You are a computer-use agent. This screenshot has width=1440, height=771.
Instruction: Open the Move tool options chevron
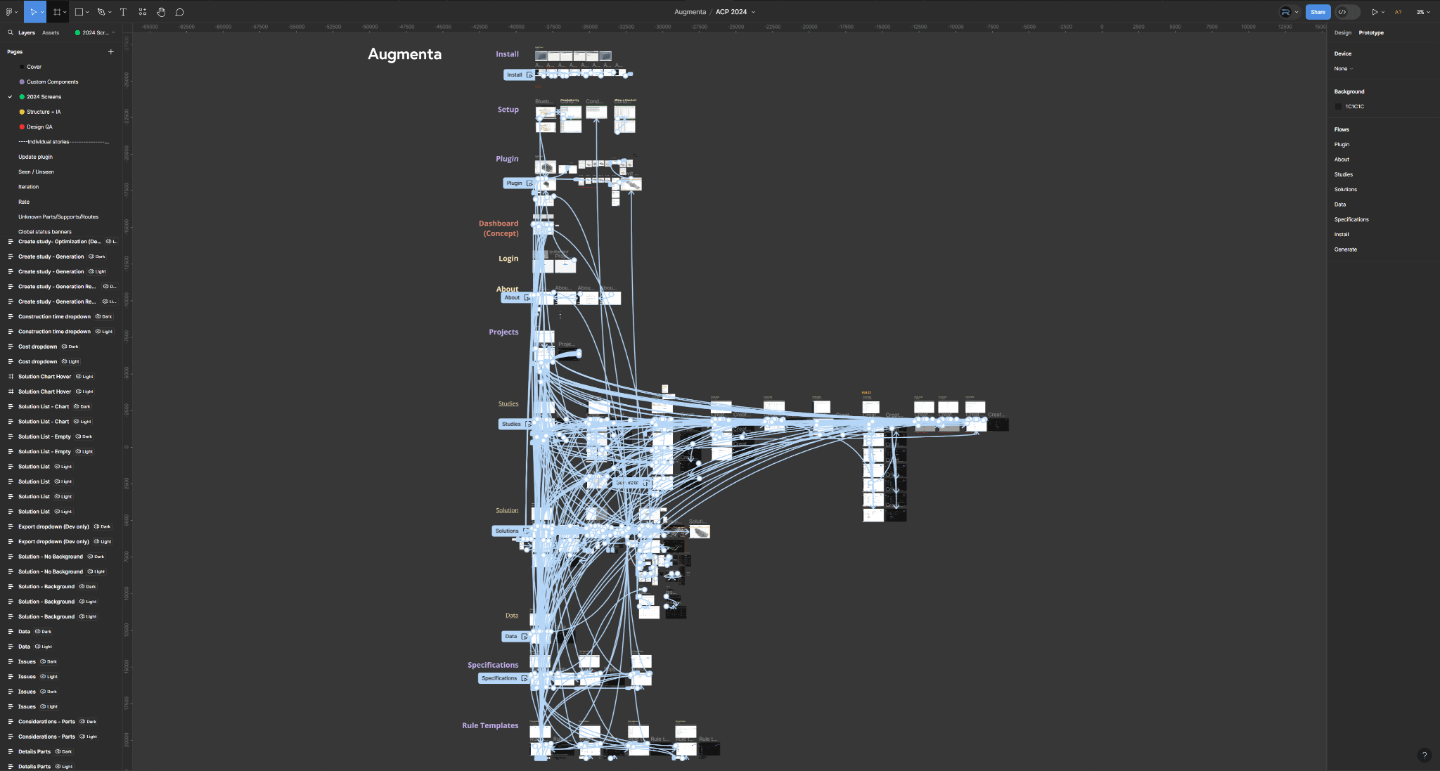pyautogui.click(x=42, y=12)
